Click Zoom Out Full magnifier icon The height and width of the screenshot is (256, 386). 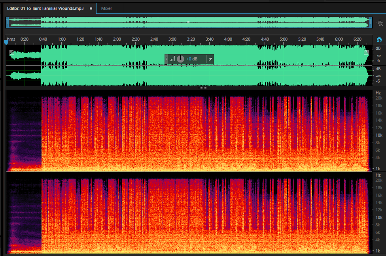[x=380, y=23]
